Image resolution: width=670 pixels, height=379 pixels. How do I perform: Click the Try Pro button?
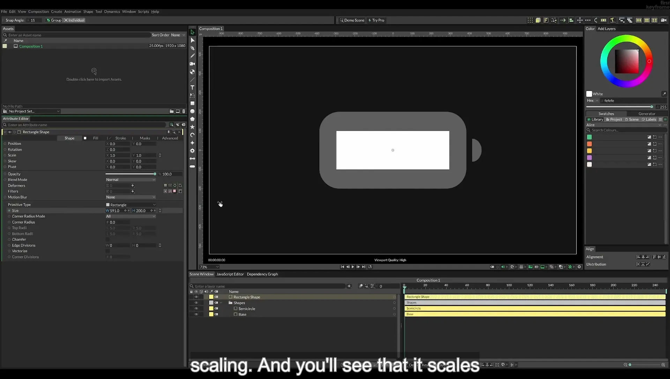376,20
